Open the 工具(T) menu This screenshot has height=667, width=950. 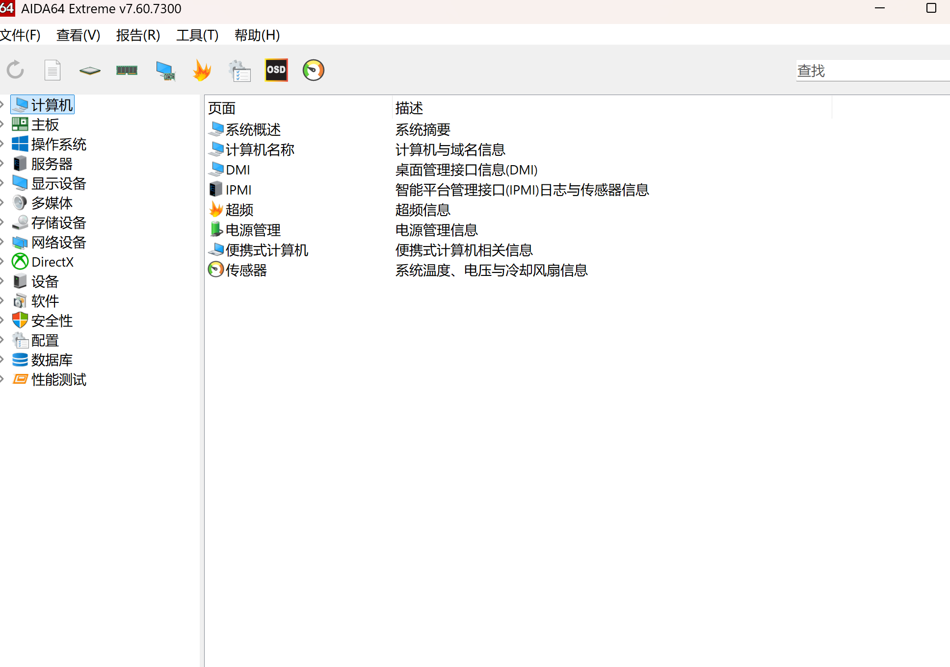(x=197, y=35)
